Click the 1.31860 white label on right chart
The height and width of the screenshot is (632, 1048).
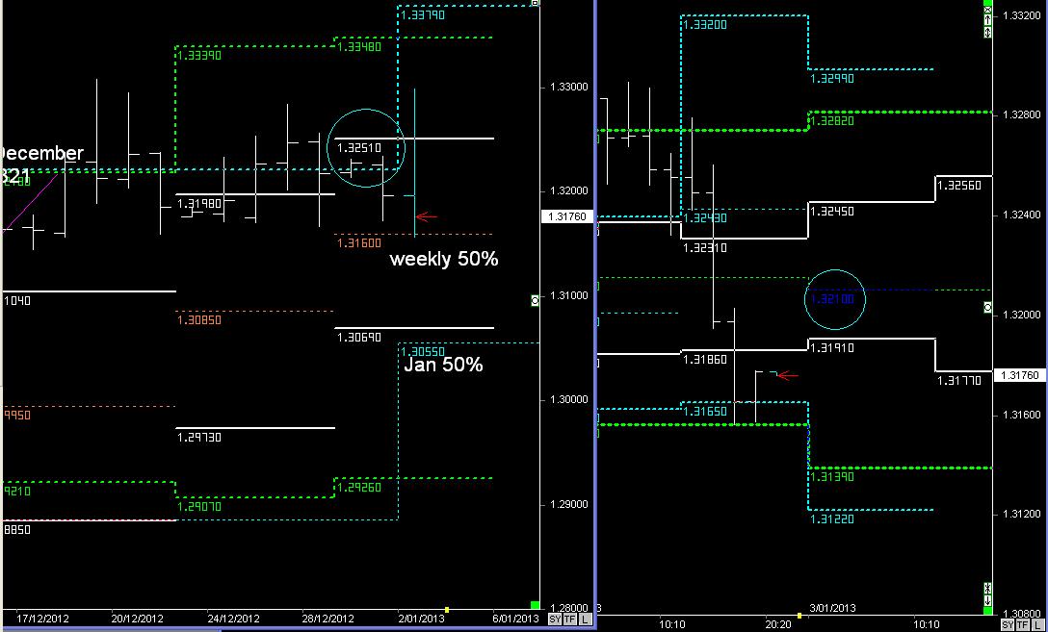point(704,360)
